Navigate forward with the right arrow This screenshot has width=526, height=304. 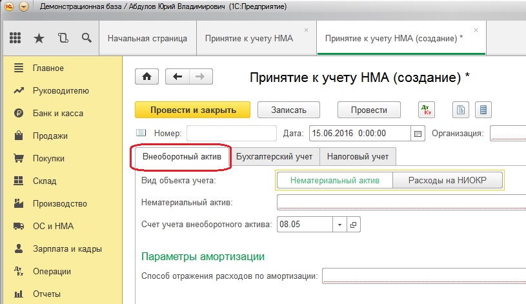click(201, 77)
